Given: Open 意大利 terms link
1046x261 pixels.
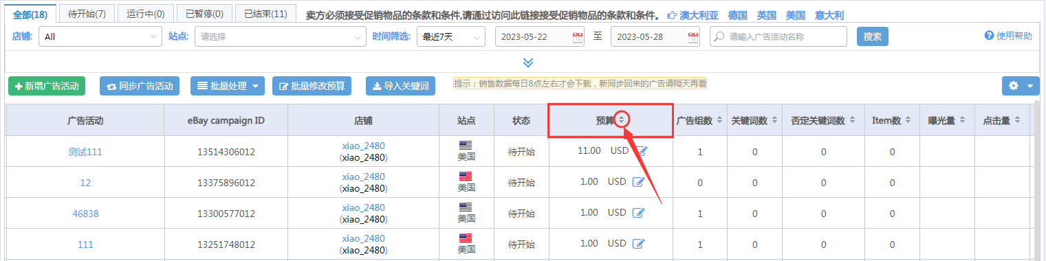Looking at the screenshot, I should 829,14.
